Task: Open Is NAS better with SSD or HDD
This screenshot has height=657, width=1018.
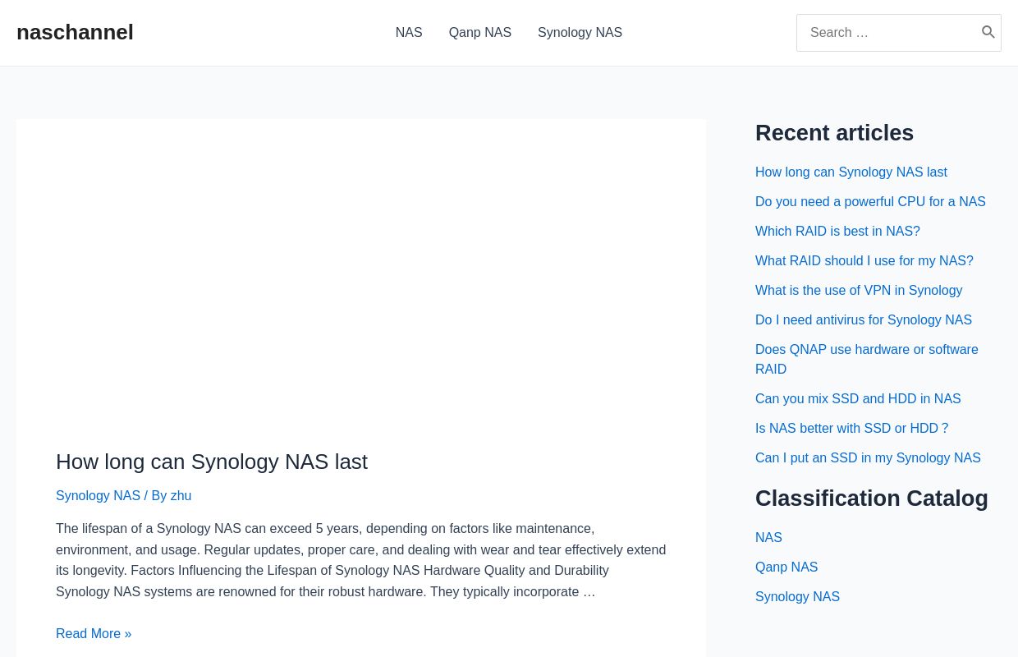Action: pos(851,429)
